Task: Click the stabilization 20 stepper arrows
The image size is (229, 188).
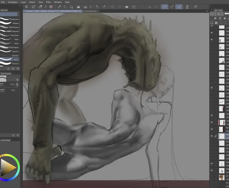Action: [x=15, y=90]
